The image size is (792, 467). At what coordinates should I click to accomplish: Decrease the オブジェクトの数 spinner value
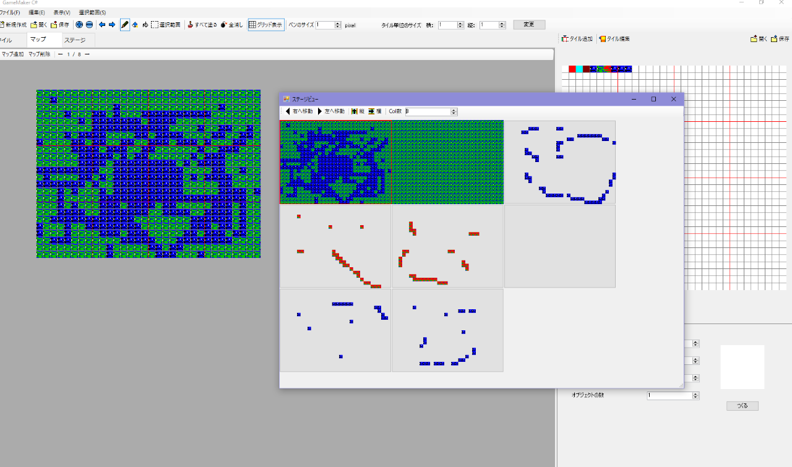pyautogui.click(x=695, y=397)
